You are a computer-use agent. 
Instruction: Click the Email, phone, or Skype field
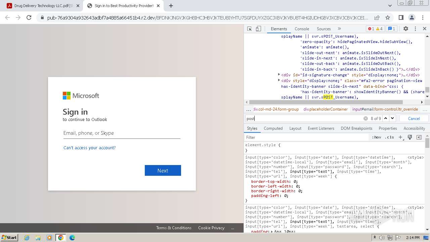[122, 133]
